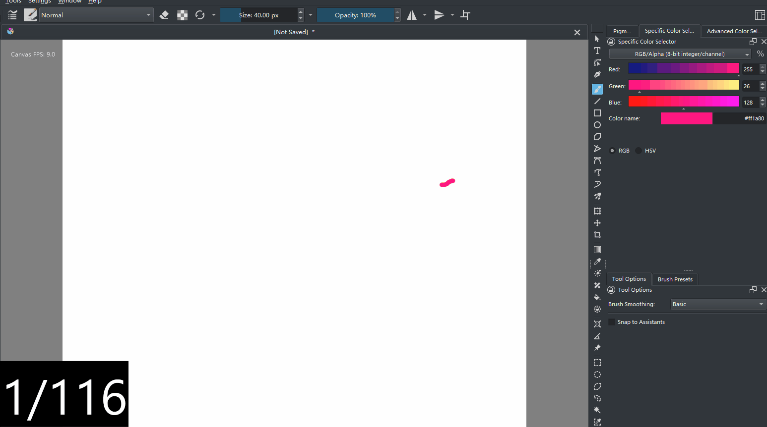767x427 pixels.
Task: Open the brush editor settings icon
Action: 12,15
